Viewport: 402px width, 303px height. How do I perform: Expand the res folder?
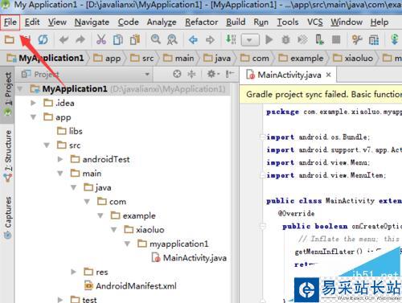pos(73,272)
